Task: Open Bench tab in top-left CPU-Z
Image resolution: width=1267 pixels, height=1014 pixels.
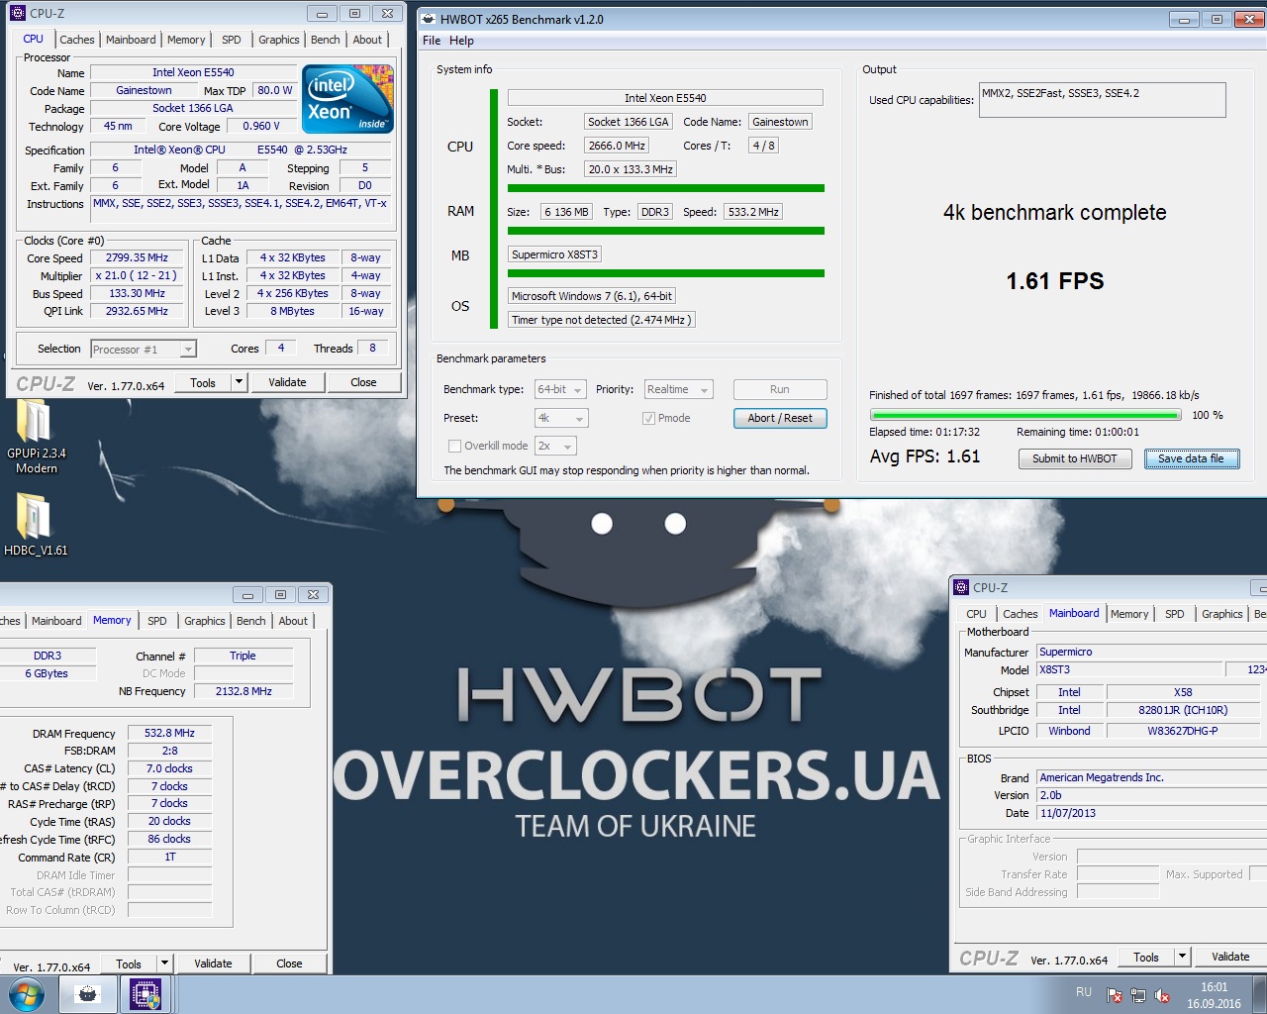Action: (x=325, y=40)
